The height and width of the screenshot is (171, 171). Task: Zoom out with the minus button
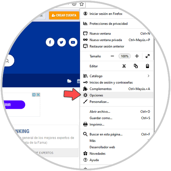[x=112, y=56]
